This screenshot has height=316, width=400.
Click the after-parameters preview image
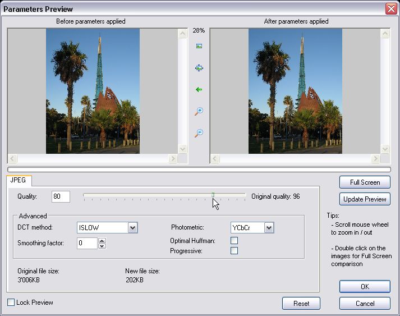[296, 91]
